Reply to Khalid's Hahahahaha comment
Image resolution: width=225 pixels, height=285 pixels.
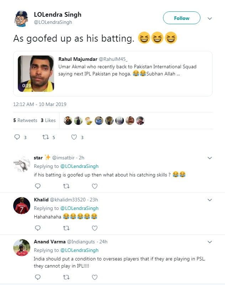tap(38, 228)
